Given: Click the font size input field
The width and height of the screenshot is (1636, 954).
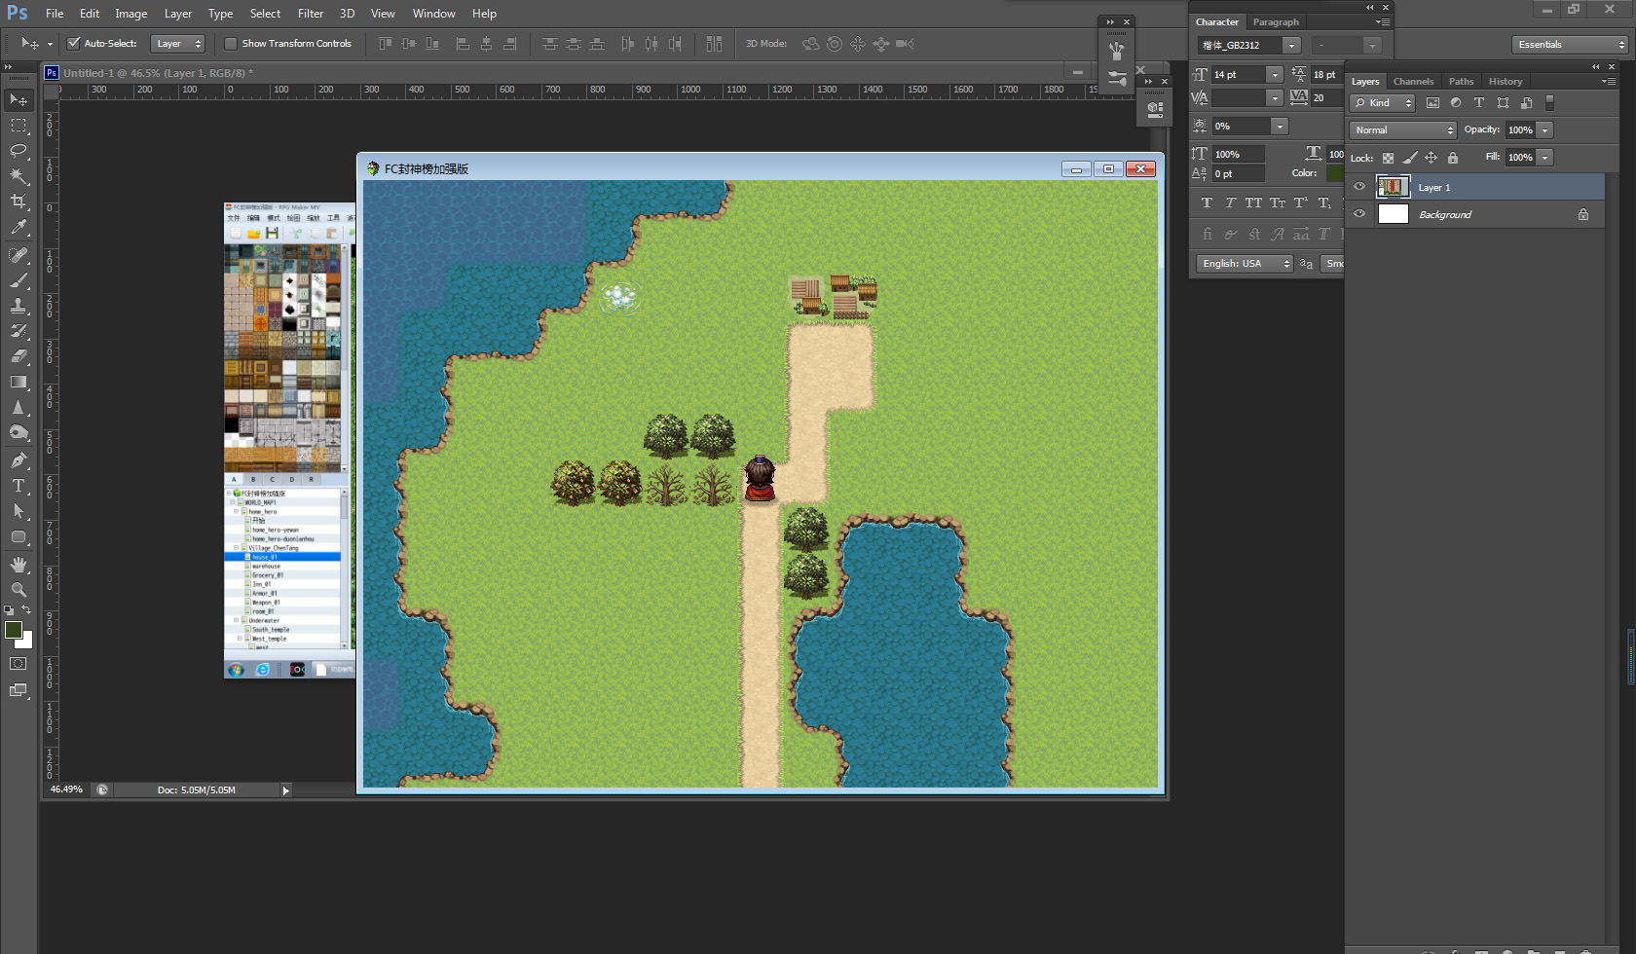Looking at the screenshot, I should [1238, 75].
